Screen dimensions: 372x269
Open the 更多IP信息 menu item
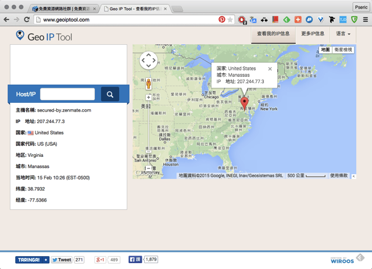click(313, 34)
